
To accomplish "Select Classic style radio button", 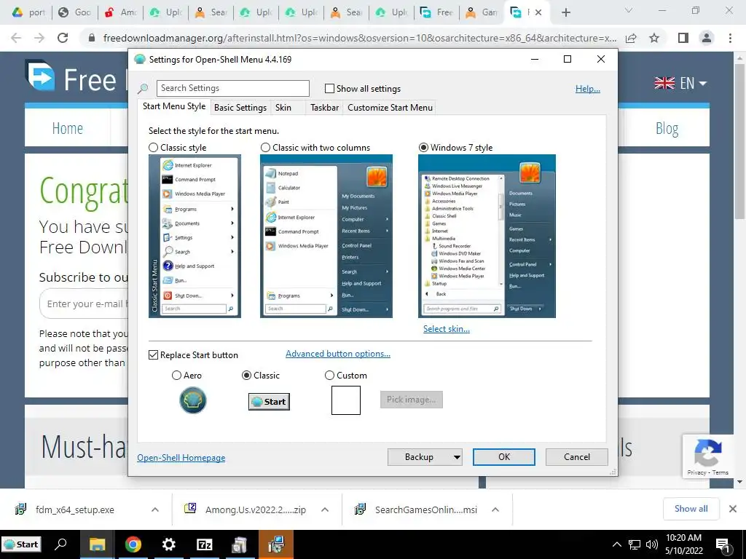I will (x=153, y=147).
